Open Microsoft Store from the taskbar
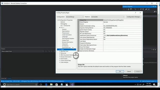This screenshot has width=160, height=90. click(x=56, y=84)
